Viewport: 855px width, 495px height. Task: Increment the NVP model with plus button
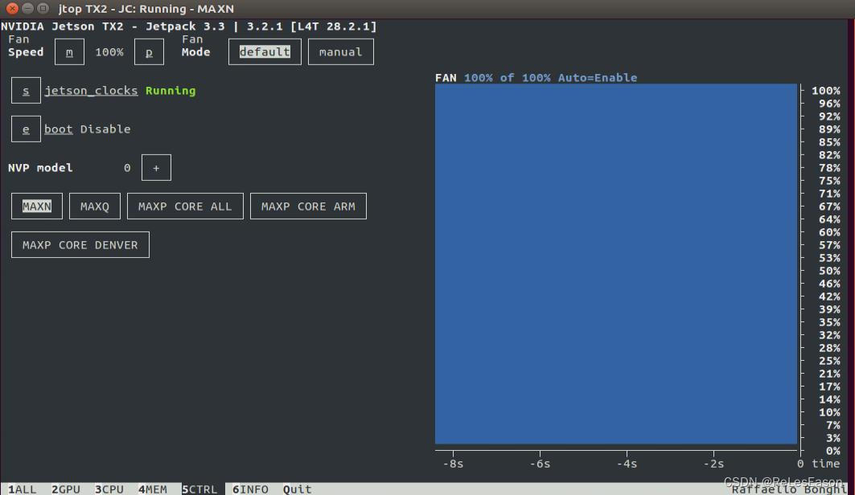156,168
